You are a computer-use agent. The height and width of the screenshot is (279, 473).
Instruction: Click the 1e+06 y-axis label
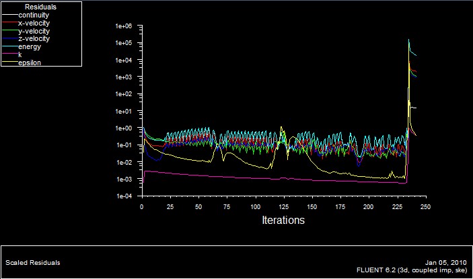point(126,26)
